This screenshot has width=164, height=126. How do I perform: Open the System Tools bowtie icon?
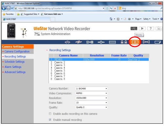(146, 42)
